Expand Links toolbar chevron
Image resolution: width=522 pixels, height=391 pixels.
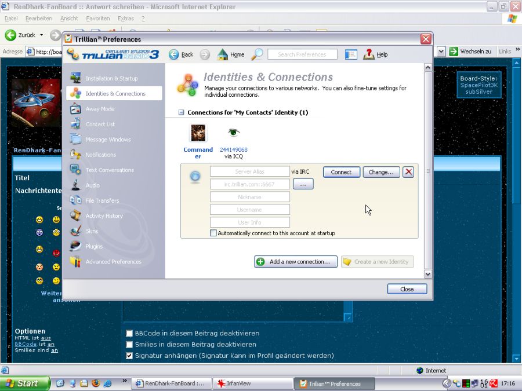pos(518,49)
